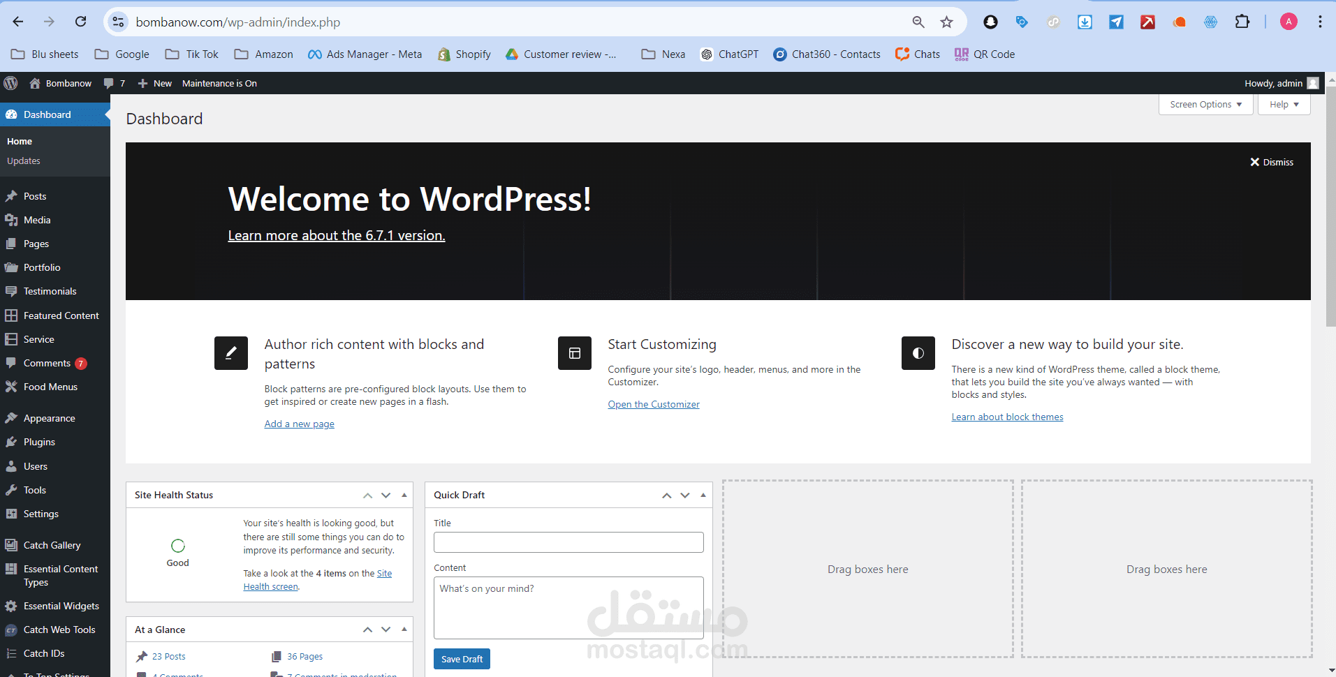The width and height of the screenshot is (1336, 677).
Task: Open Appearance brush icon
Action: point(11,418)
